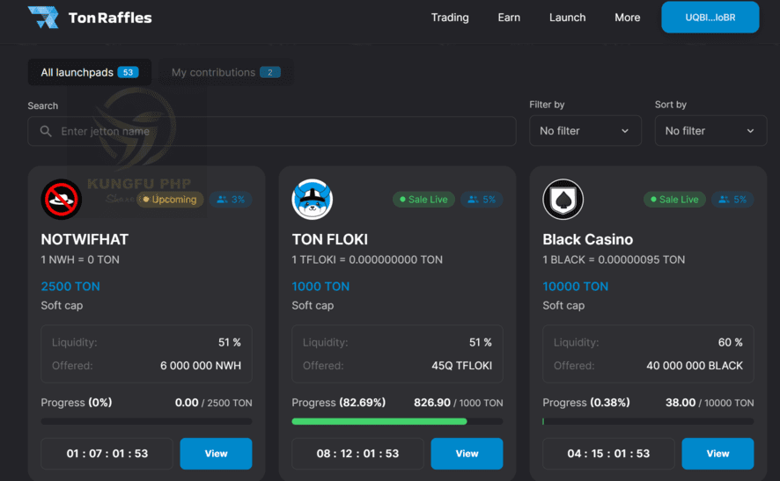Click the 38.00 / 10000 TON raised amount
This screenshot has height=481, width=780.
[x=710, y=403]
